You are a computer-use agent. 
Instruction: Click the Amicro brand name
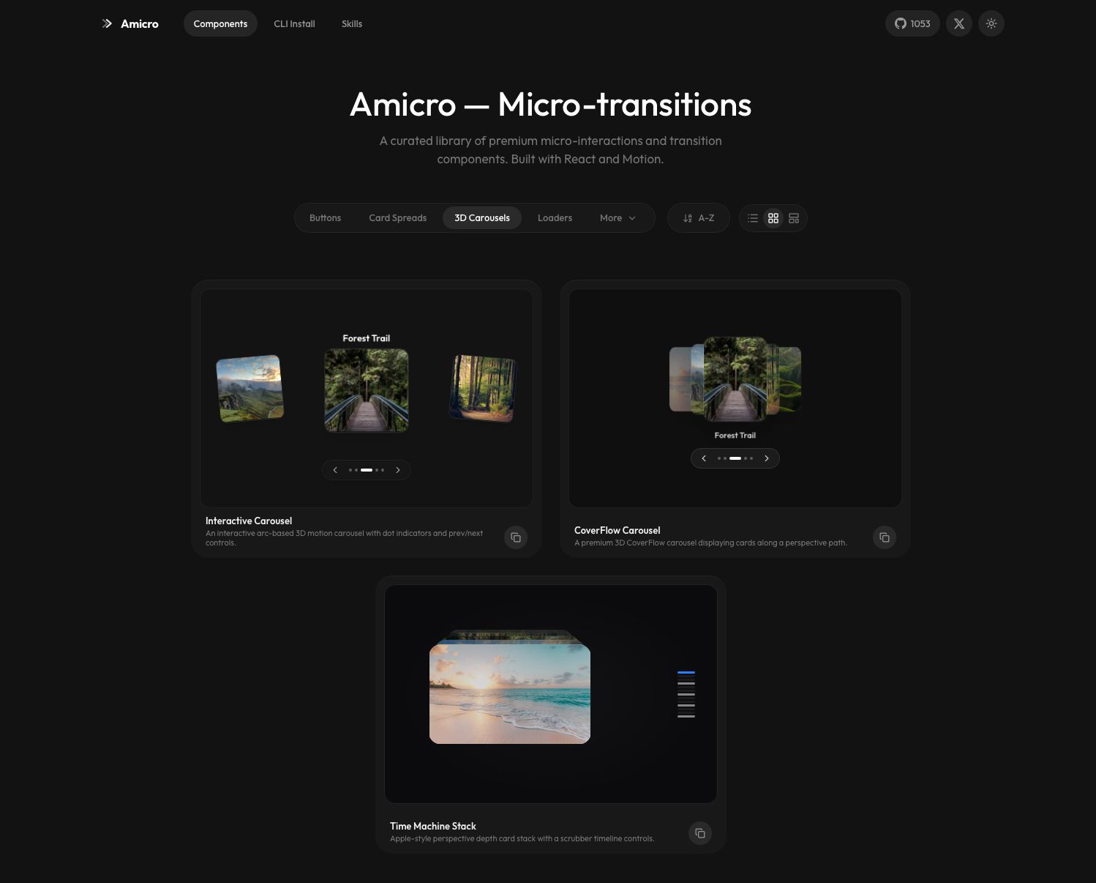click(140, 24)
